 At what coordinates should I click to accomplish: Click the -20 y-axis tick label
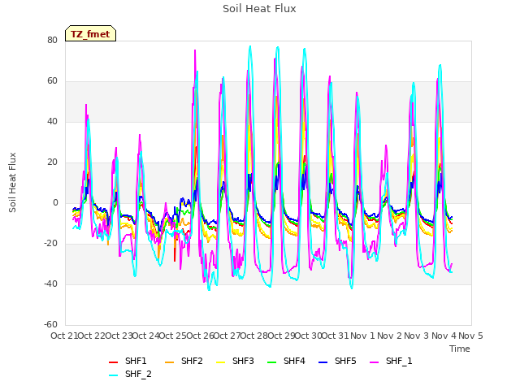tap(50, 244)
